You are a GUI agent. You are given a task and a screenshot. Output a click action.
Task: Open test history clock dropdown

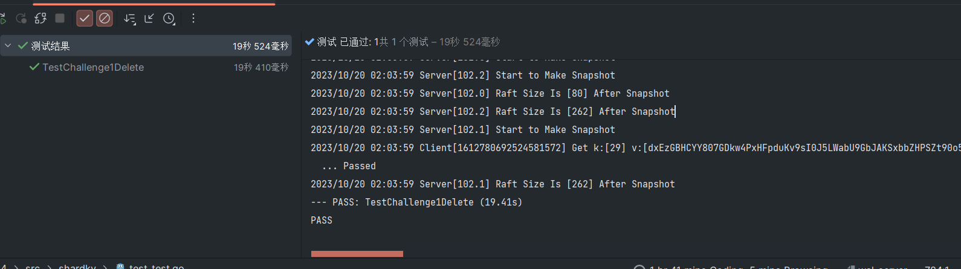pos(169,19)
